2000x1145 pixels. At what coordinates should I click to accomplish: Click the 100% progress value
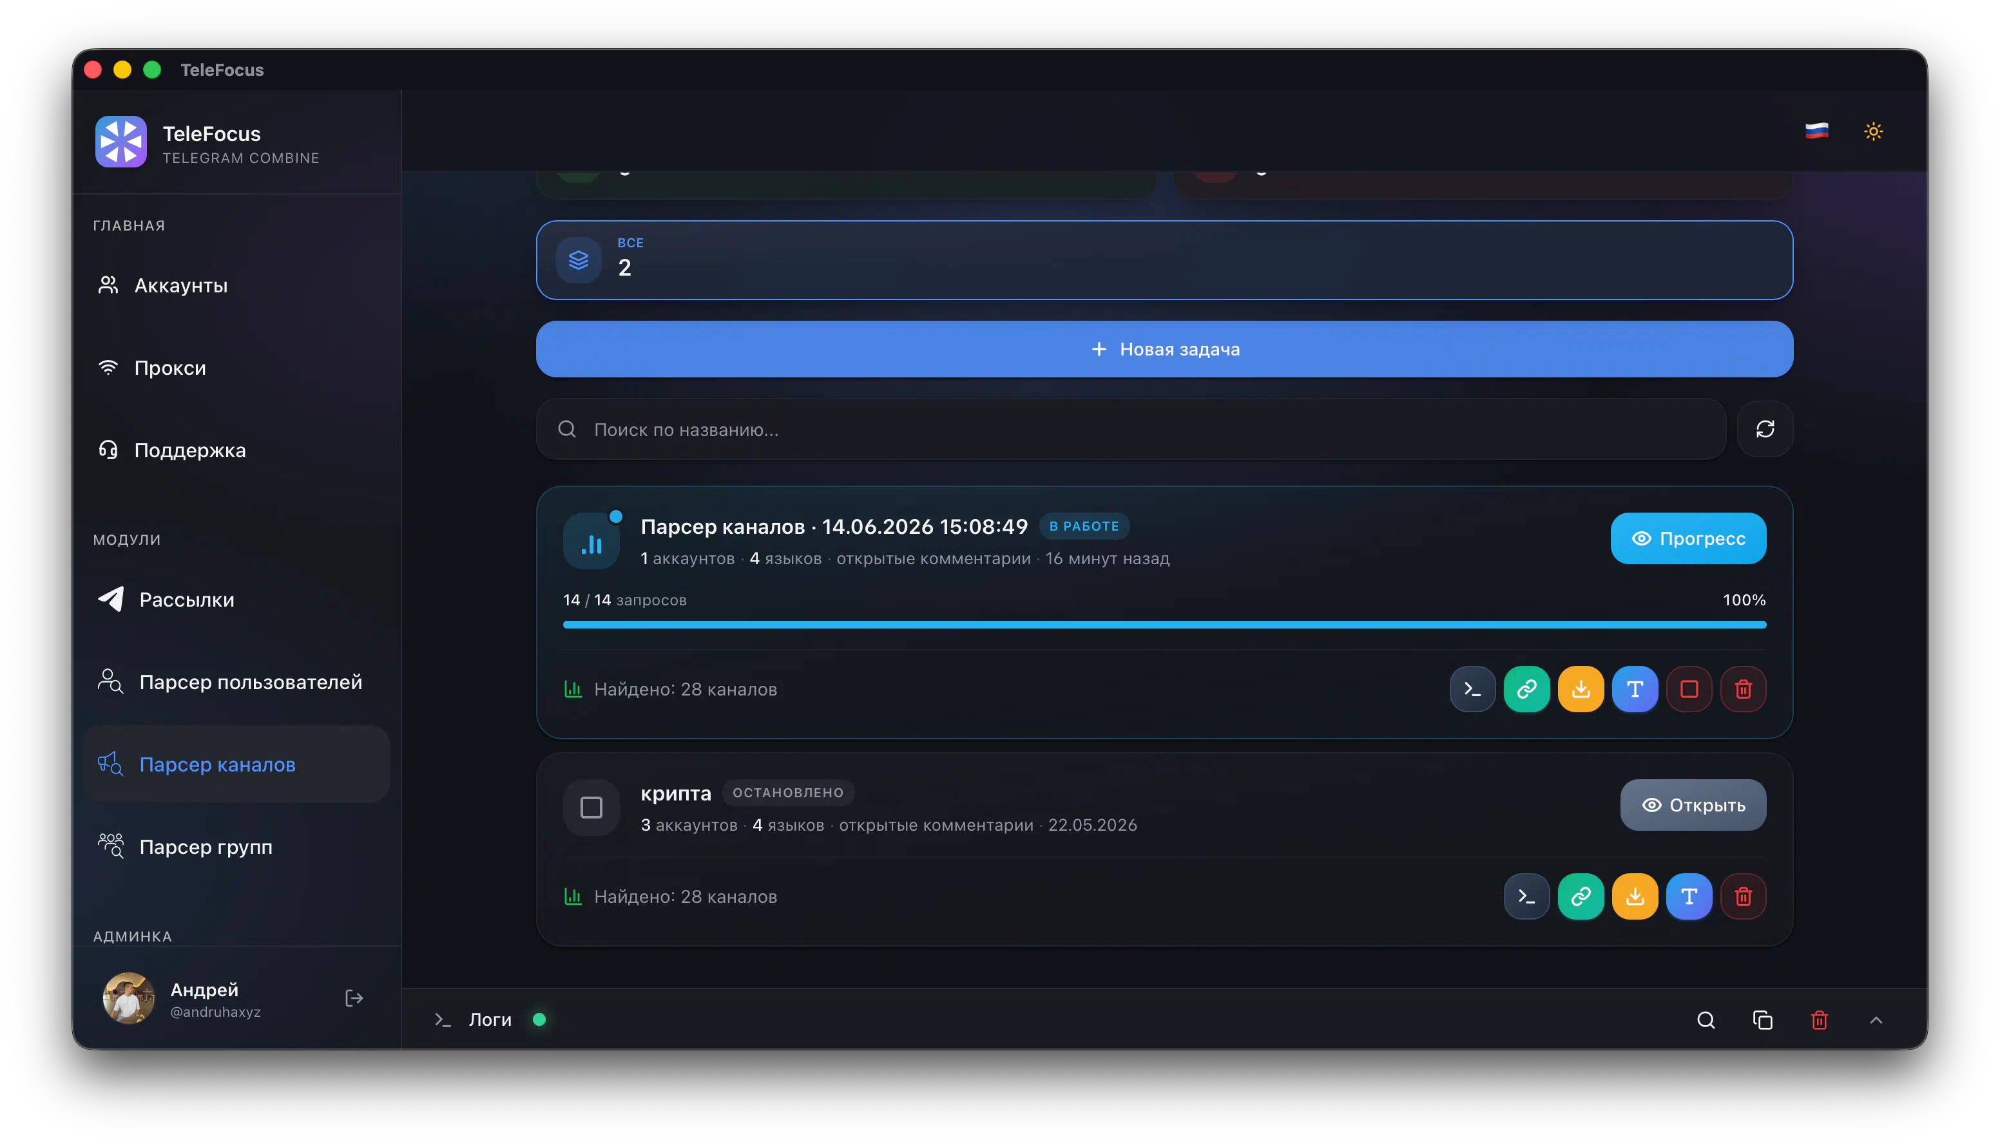point(1744,600)
